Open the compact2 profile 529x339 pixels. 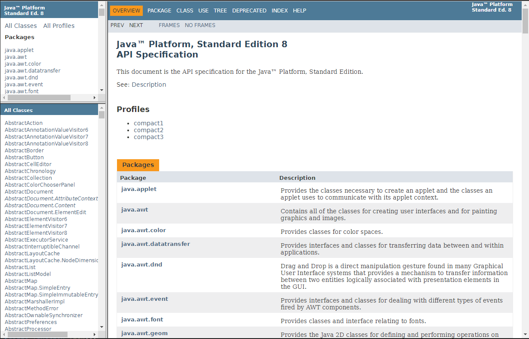tap(148, 130)
